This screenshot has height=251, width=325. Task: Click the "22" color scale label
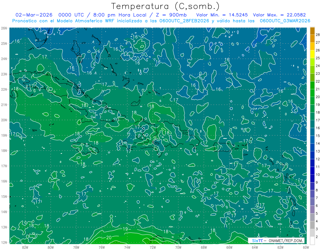tap(318, 81)
